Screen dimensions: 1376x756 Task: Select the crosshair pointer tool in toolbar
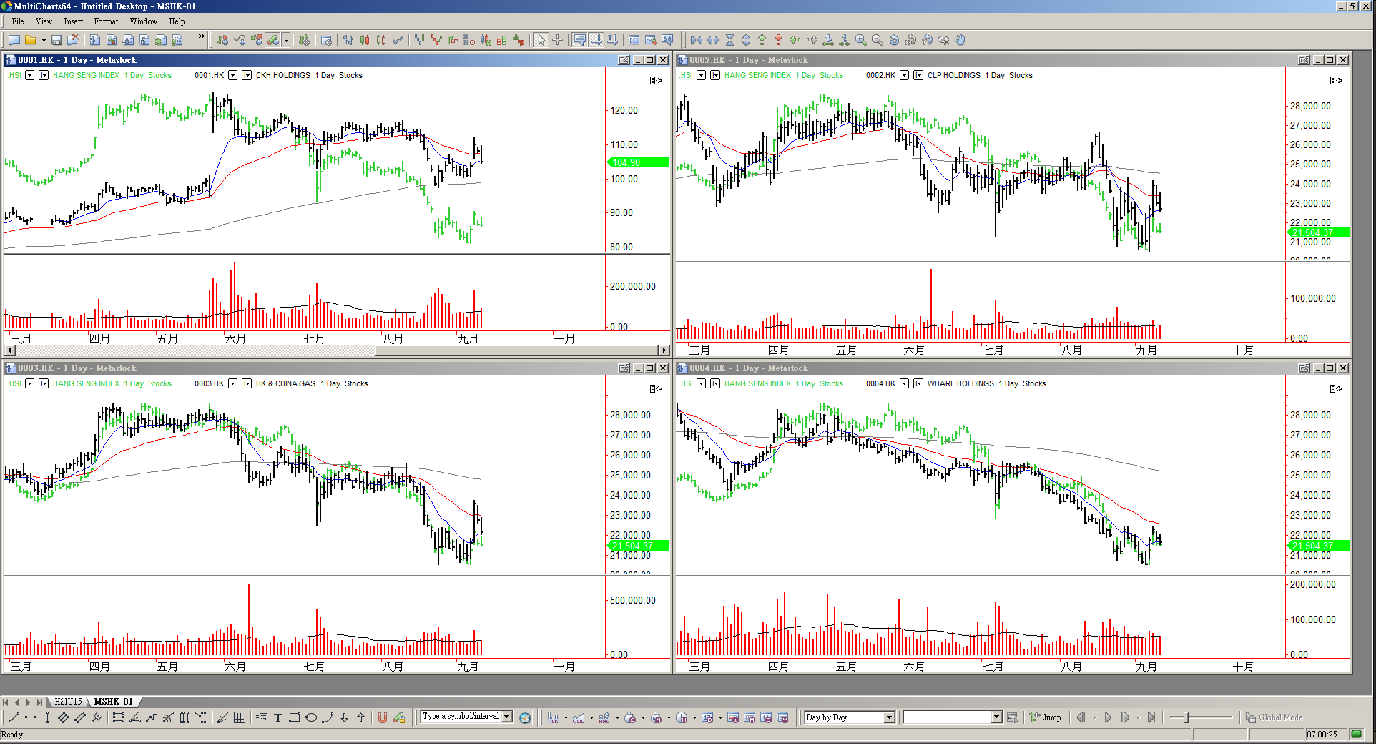558,40
